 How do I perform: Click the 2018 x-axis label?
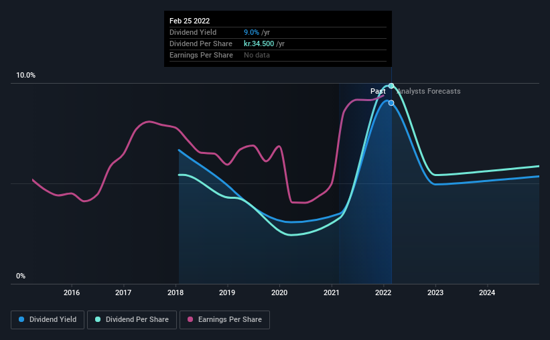point(176,292)
